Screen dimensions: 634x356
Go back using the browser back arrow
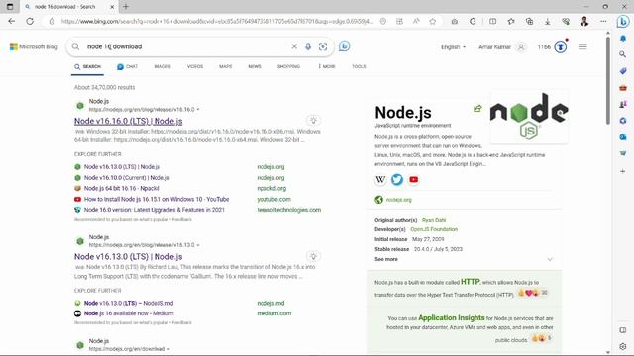click(x=11, y=21)
